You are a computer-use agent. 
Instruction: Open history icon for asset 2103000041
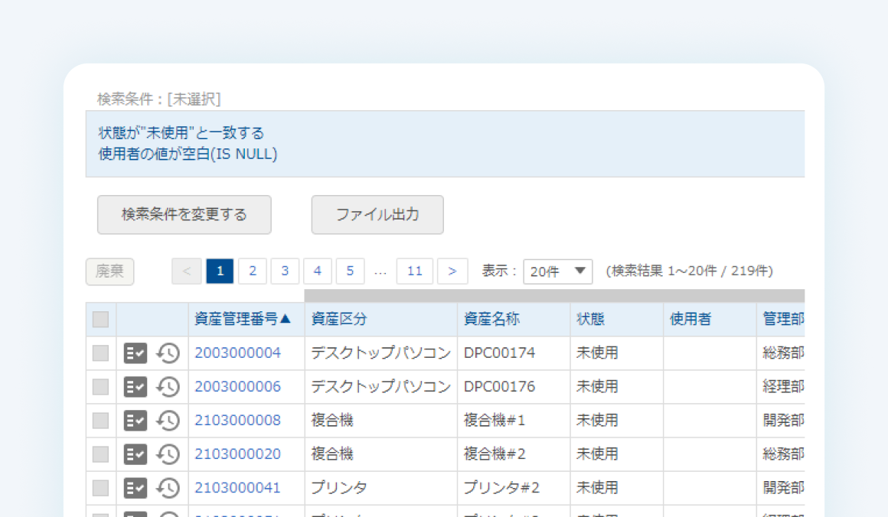(168, 488)
